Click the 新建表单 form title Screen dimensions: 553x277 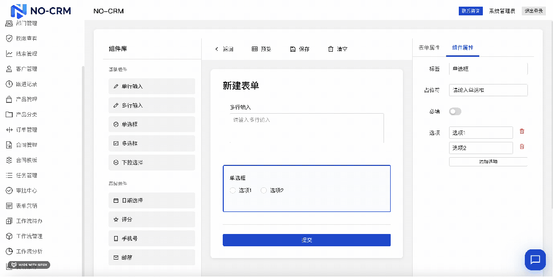[x=241, y=86]
